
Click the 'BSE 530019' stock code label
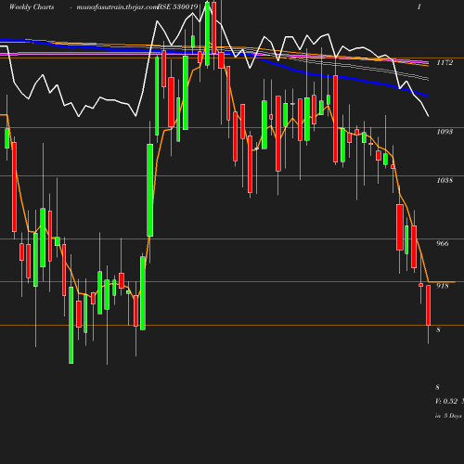click(x=177, y=7)
